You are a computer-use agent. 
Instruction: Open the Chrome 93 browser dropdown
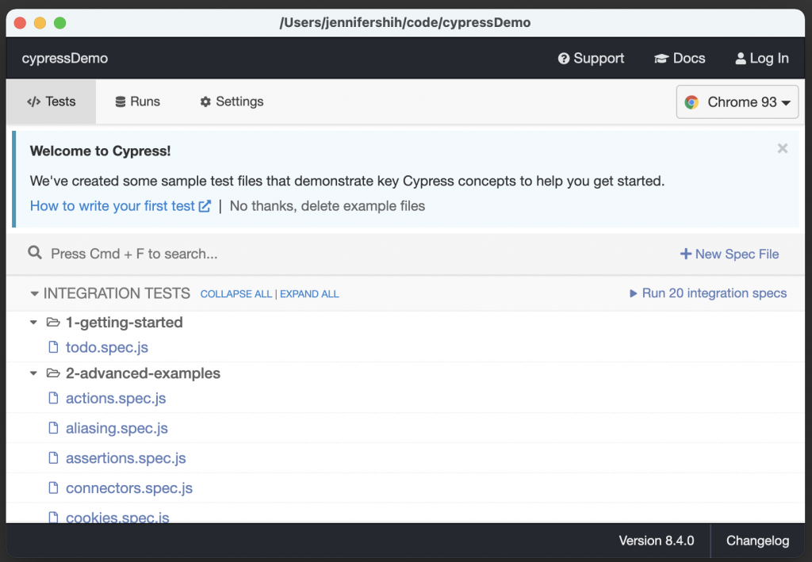point(737,102)
